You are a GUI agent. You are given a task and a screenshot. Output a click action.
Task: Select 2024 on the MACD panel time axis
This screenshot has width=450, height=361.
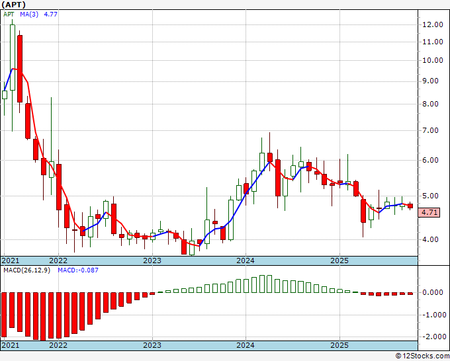(246, 345)
